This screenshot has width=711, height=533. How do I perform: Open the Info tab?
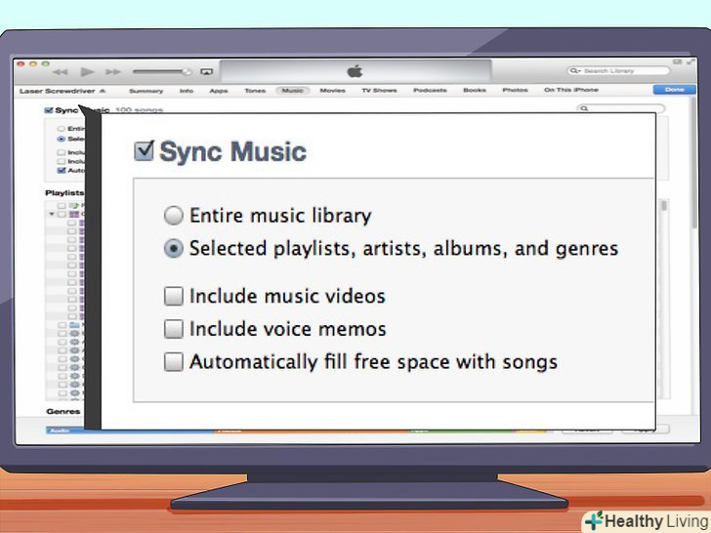click(187, 91)
